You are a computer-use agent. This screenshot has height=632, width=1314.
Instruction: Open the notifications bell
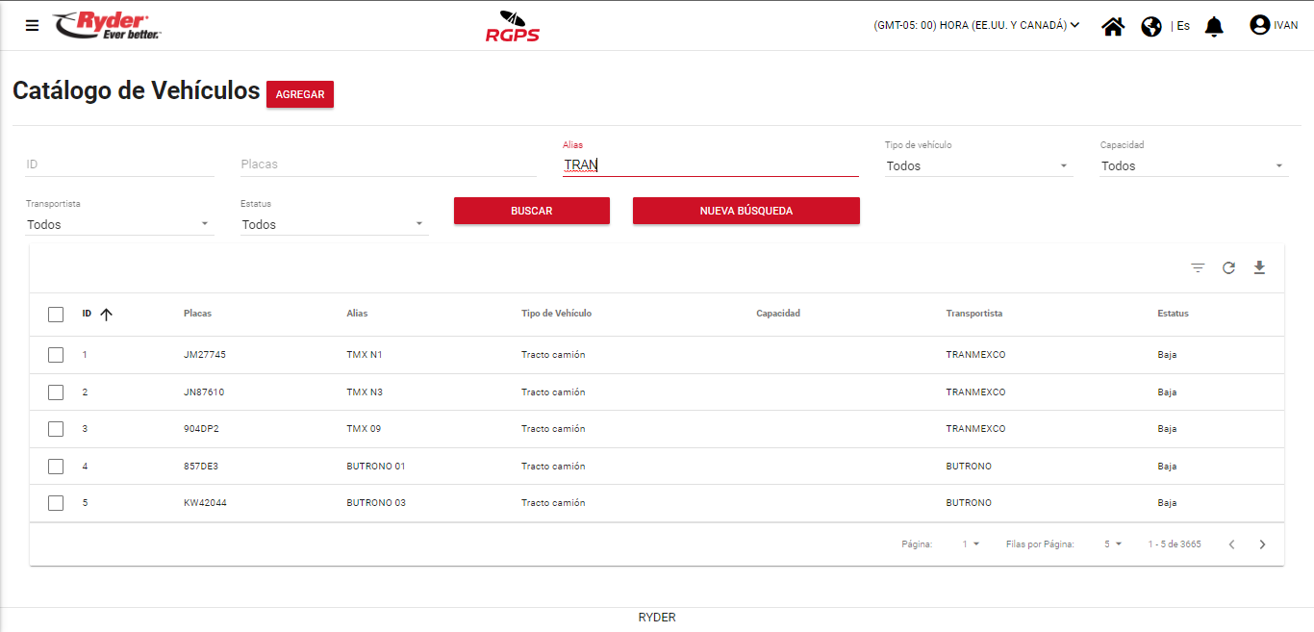click(1214, 26)
